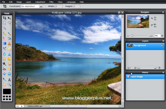This screenshot has width=166, height=109.
Task: Click vertical scrollbar down arrow
Action: 123,103
